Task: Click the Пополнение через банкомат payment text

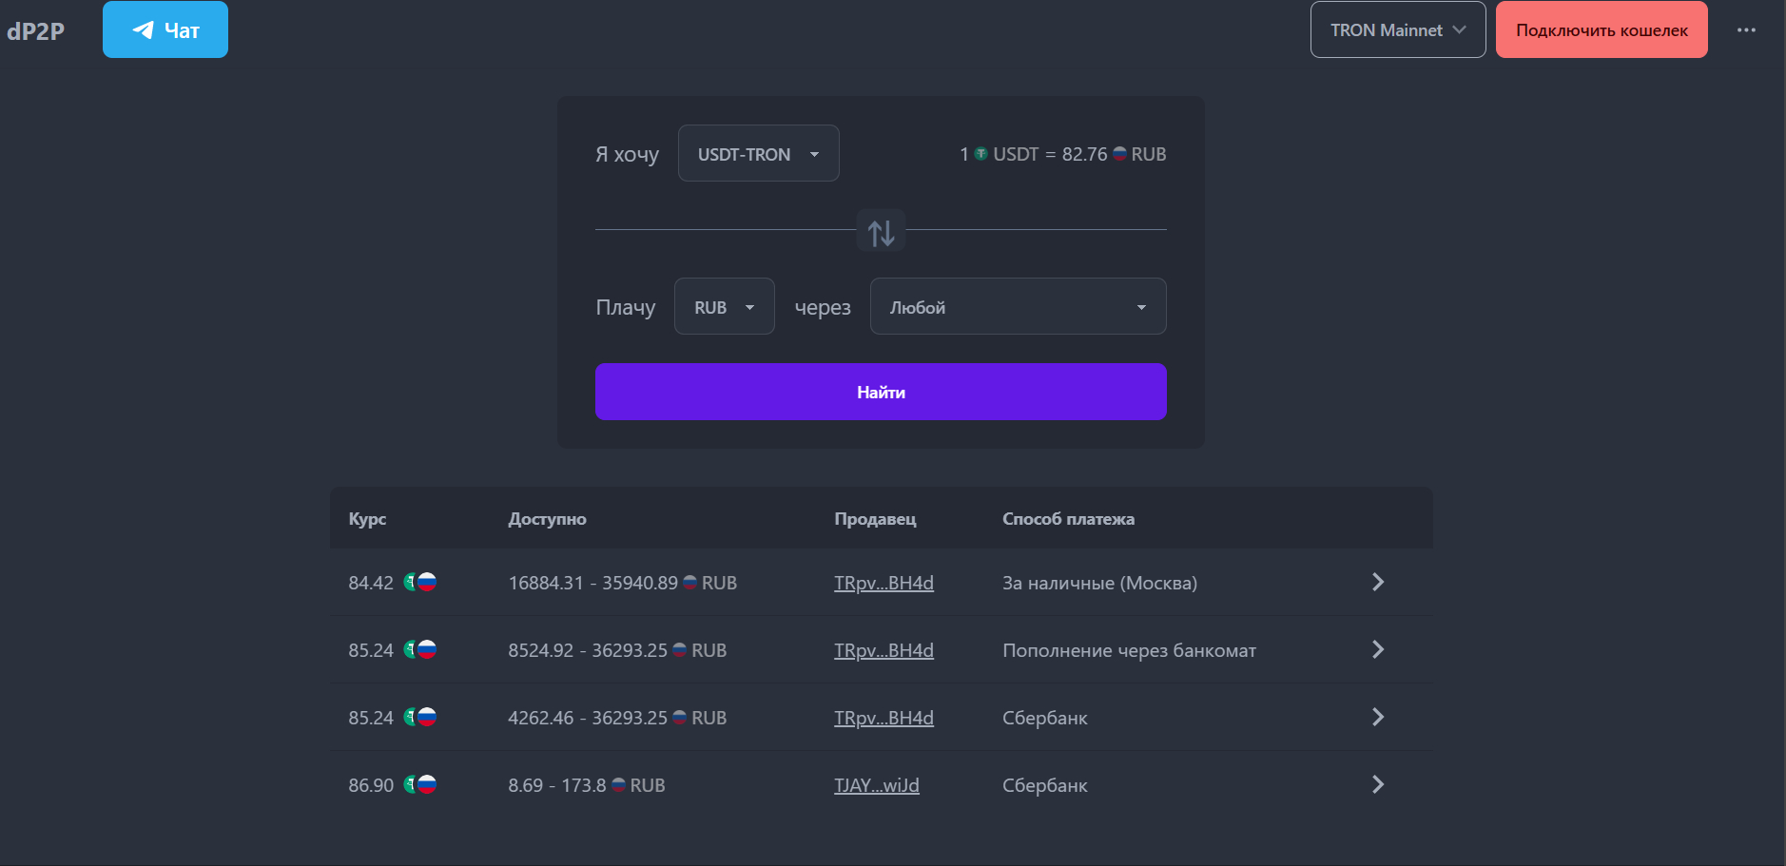Action: click(1129, 650)
